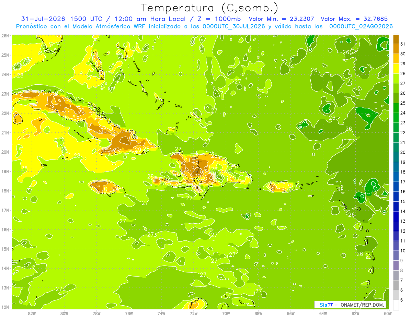Click the 20N latitude axis label
Image resolution: width=412 pixels, height=318 pixels.
(5, 152)
